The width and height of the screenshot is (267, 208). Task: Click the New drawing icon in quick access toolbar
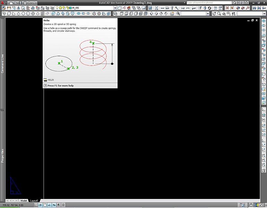[11, 3]
